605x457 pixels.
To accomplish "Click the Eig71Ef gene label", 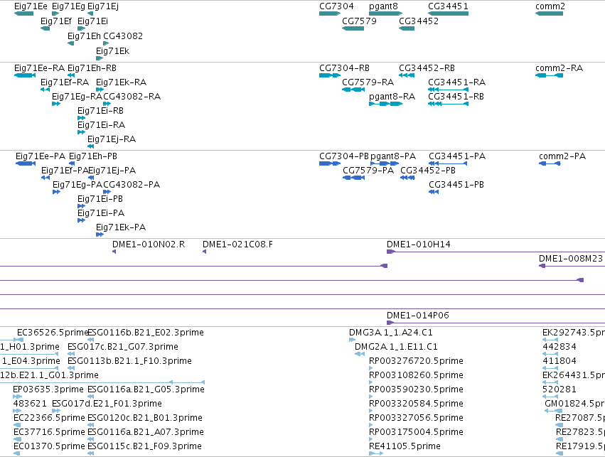I will [56, 21].
